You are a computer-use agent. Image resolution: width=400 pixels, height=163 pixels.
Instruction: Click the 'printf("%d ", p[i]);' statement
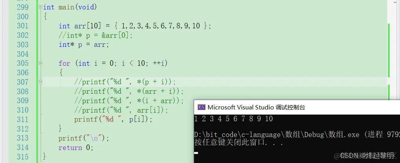(113, 119)
